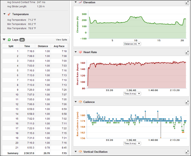Click Avg Temperature value 71.2 °F
Screen dimensions: 191x156
(x=32, y=20)
